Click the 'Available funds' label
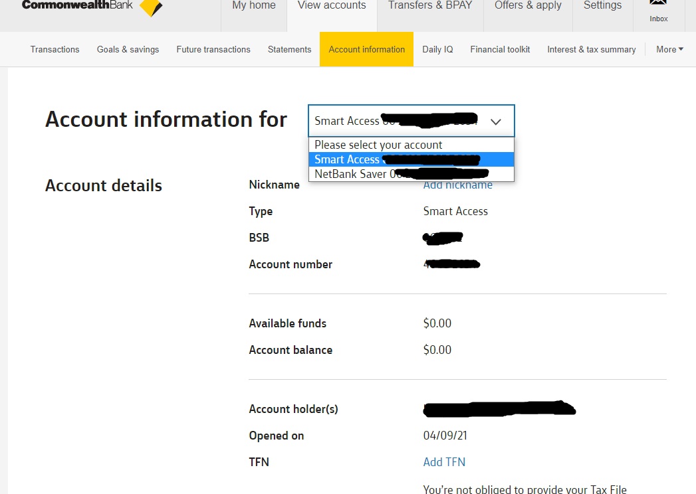This screenshot has height=494, width=696. 288,323
